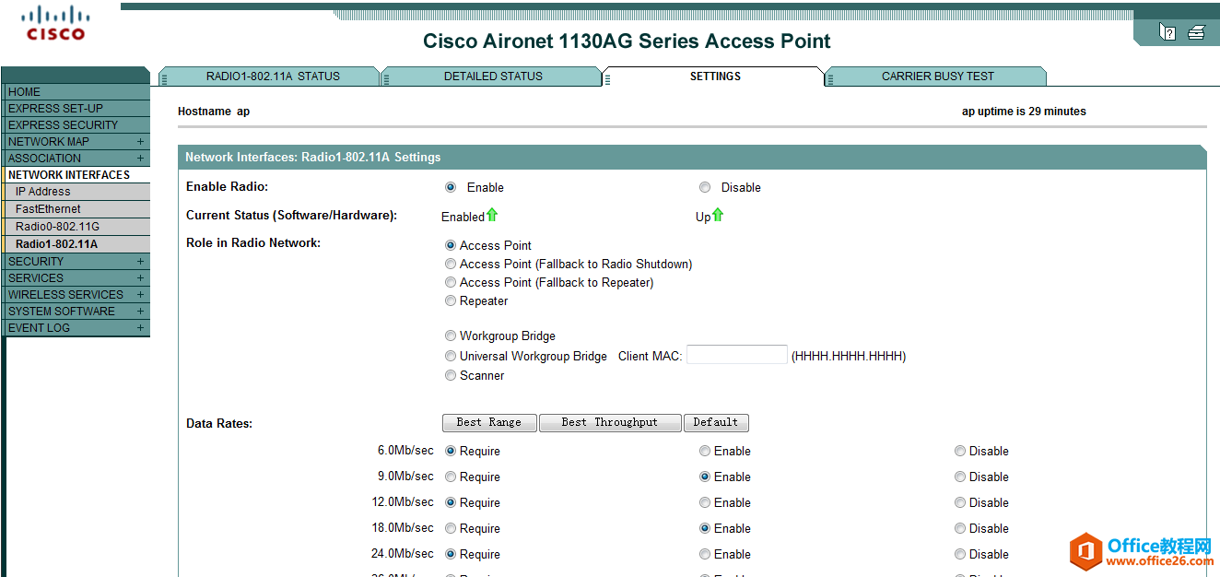Open the help book icon
Image resolution: width=1220 pixels, height=577 pixels.
[1167, 32]
